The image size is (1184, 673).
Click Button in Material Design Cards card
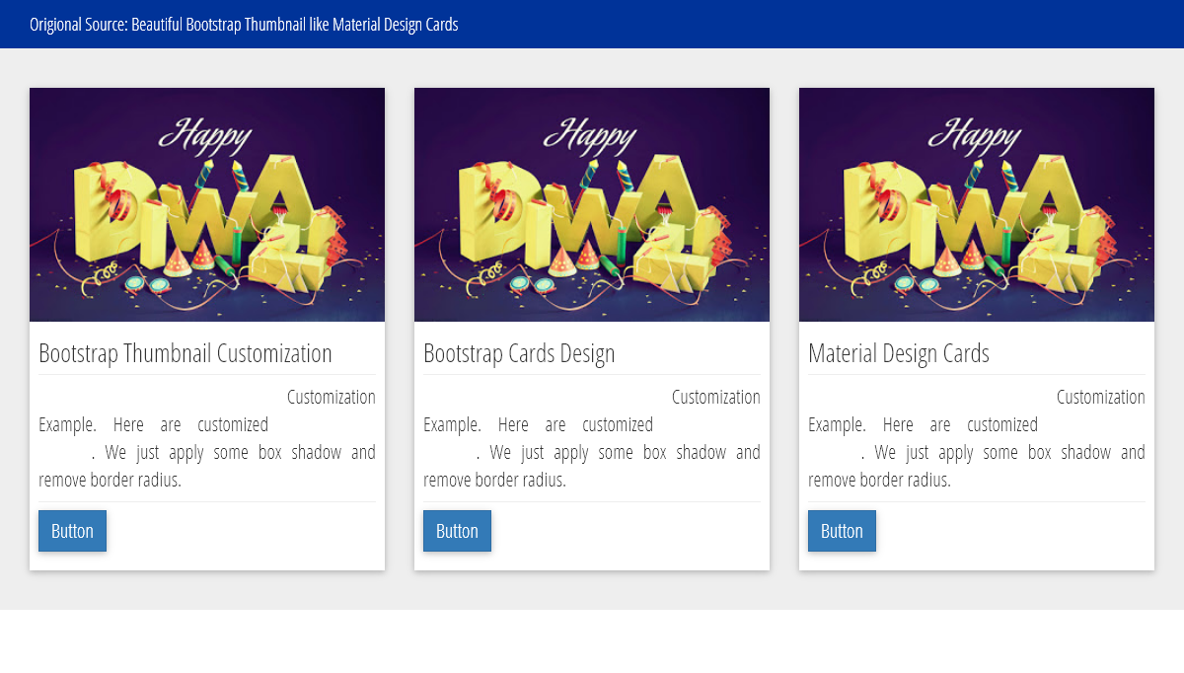coord(842,531)
